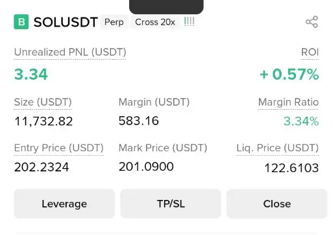Click the +0.57% ROI value
The height and width of the screenshot is (235, 333).
[290, 74]
